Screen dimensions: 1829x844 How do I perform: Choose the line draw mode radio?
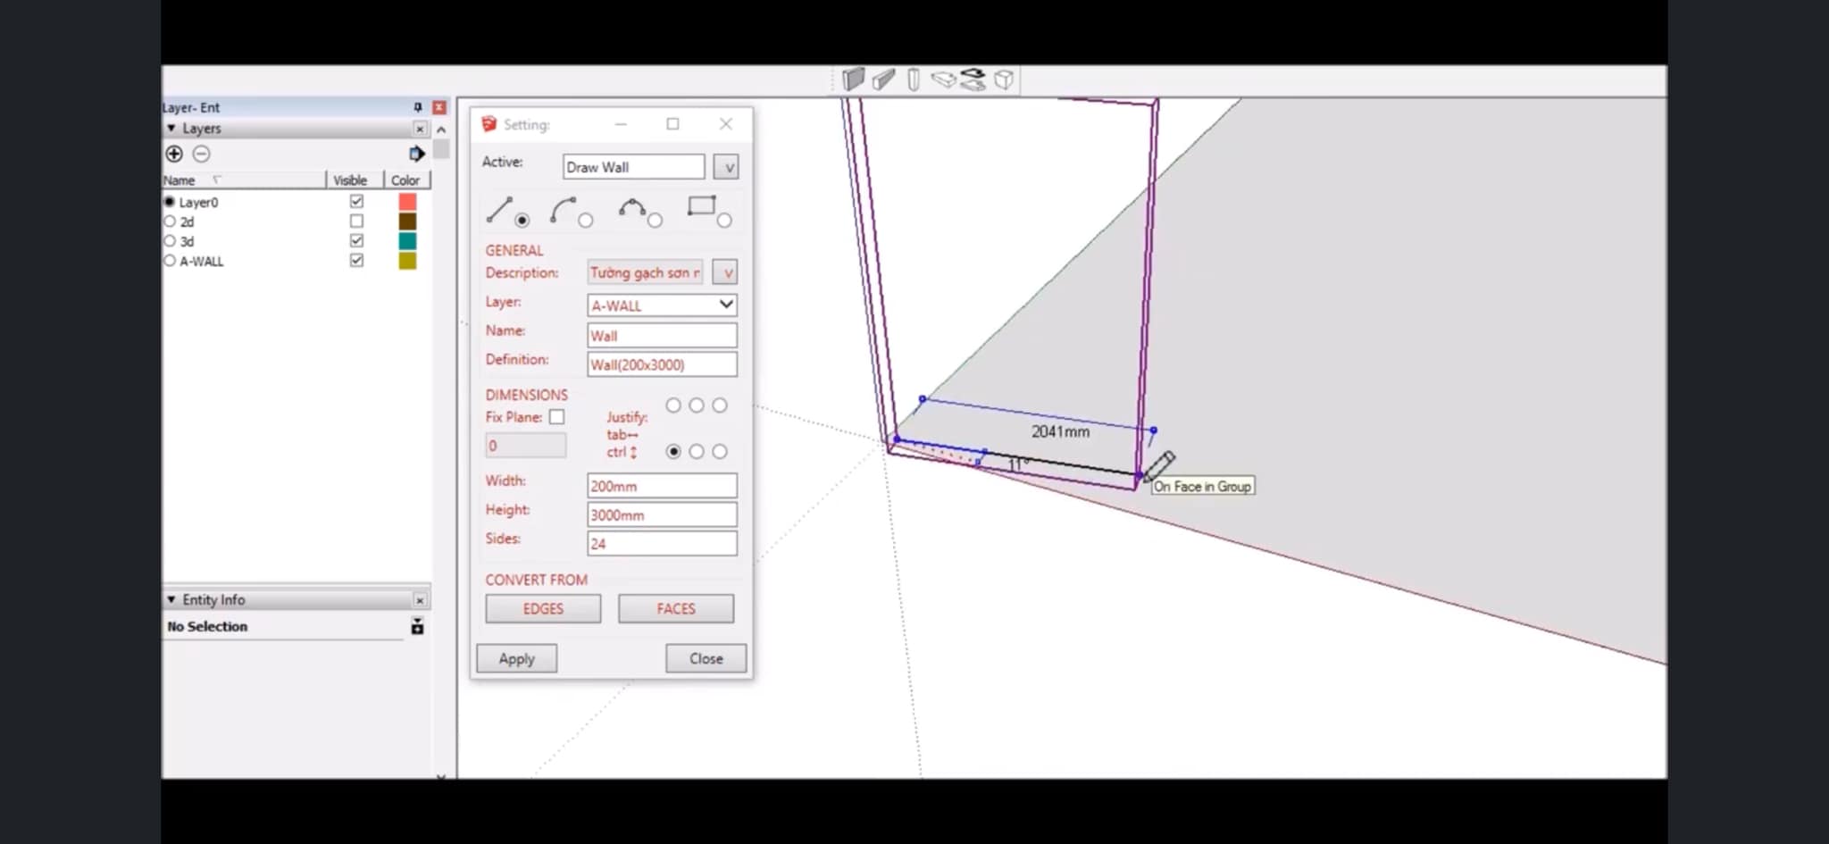coord(522,220)
